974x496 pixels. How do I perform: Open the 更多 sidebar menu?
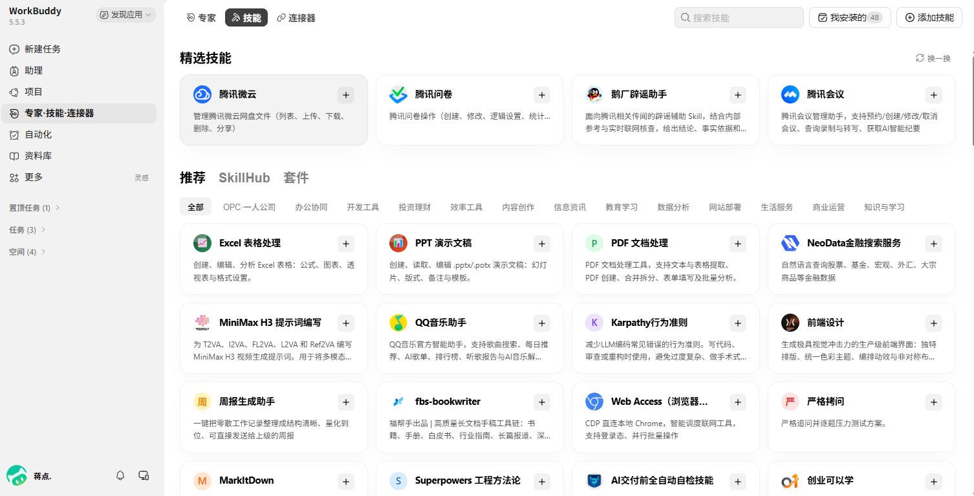(x=79, y=177)
